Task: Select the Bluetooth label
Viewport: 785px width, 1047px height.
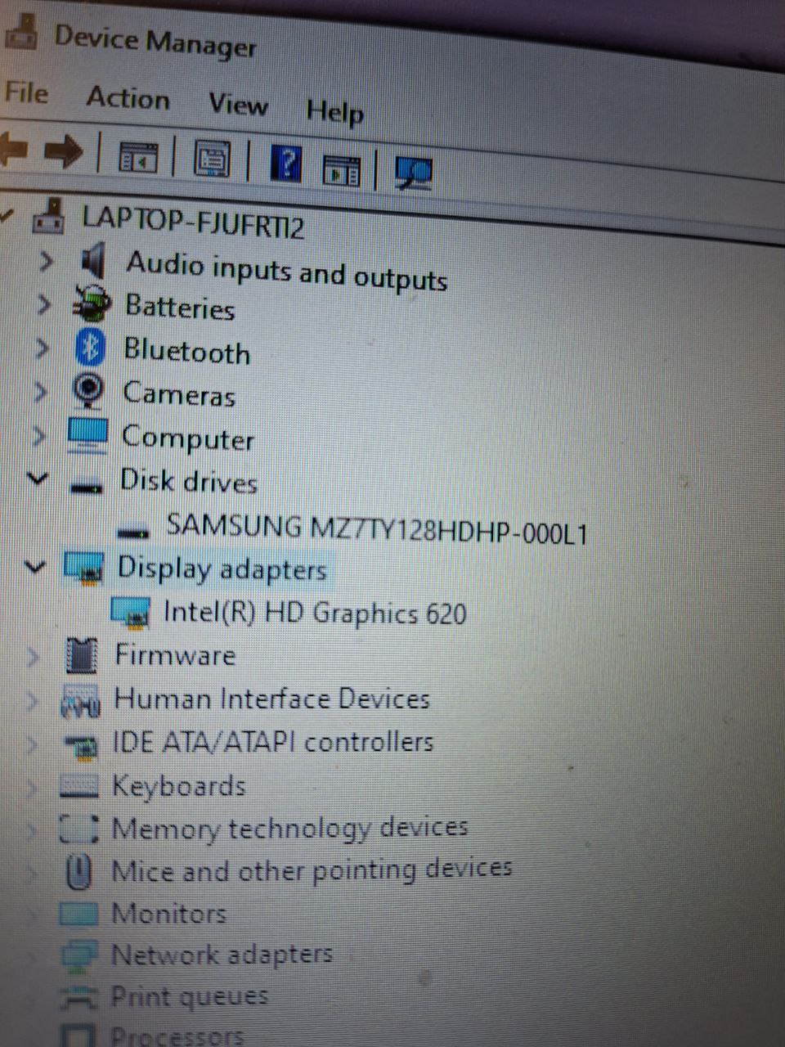Action: (187, 351)
